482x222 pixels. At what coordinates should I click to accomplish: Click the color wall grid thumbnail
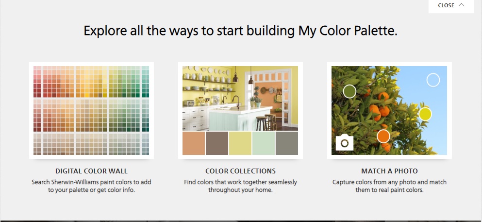(91, 110)
